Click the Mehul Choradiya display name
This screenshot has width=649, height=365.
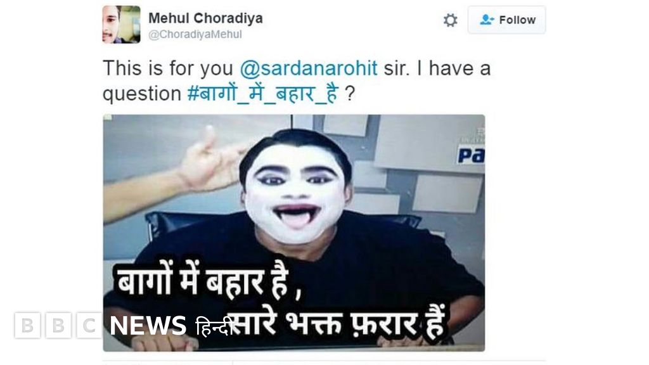coord(205,18)
